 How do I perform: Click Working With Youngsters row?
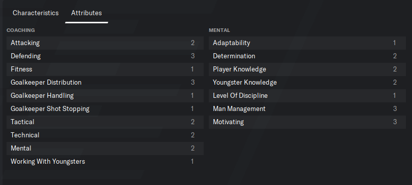tap(105, 161)
